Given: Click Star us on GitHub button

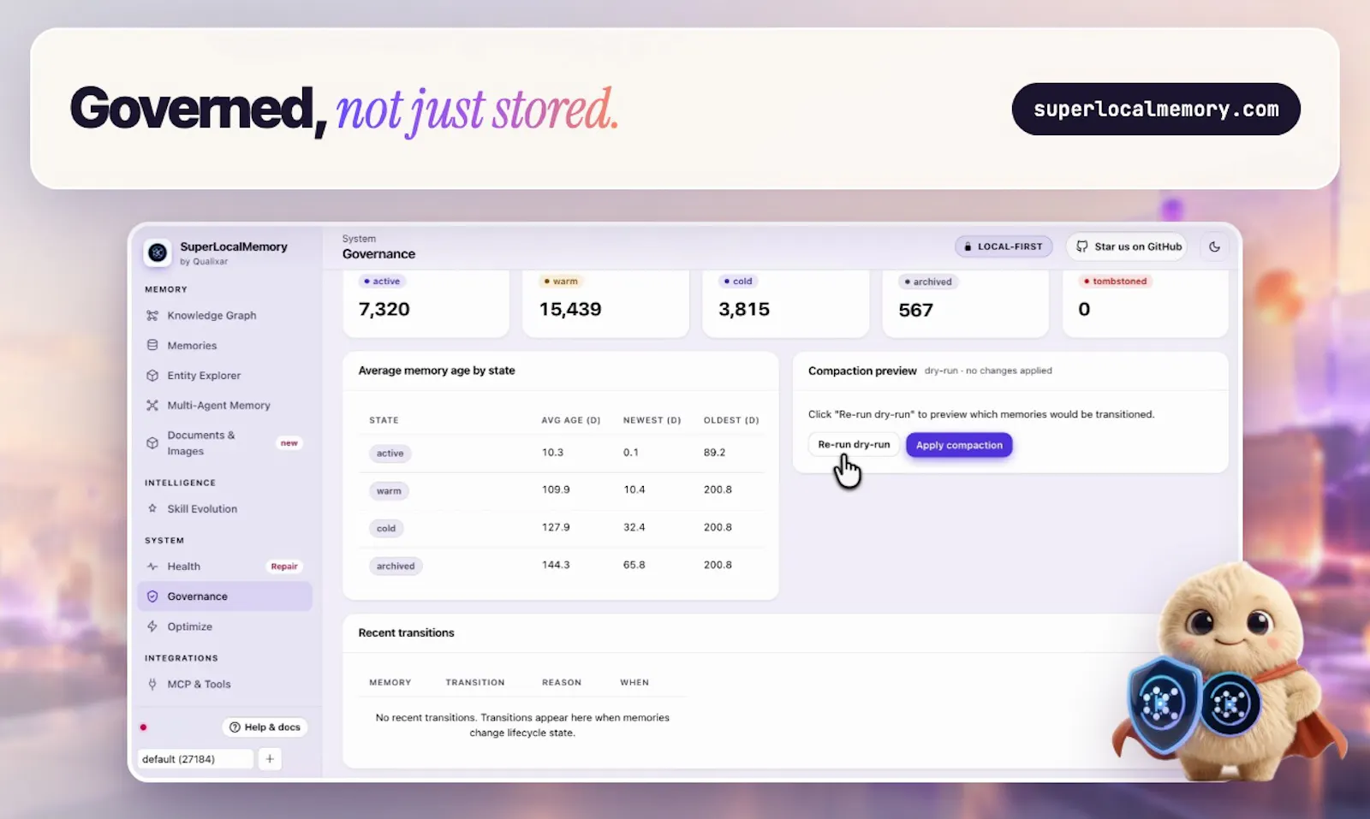Looking at the screenshot, I should click(x=1127, y=246).
